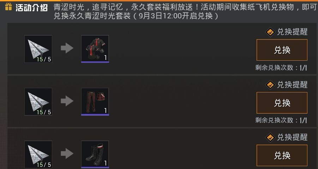
Task: Select the black boots reward item
Action: 95,154
